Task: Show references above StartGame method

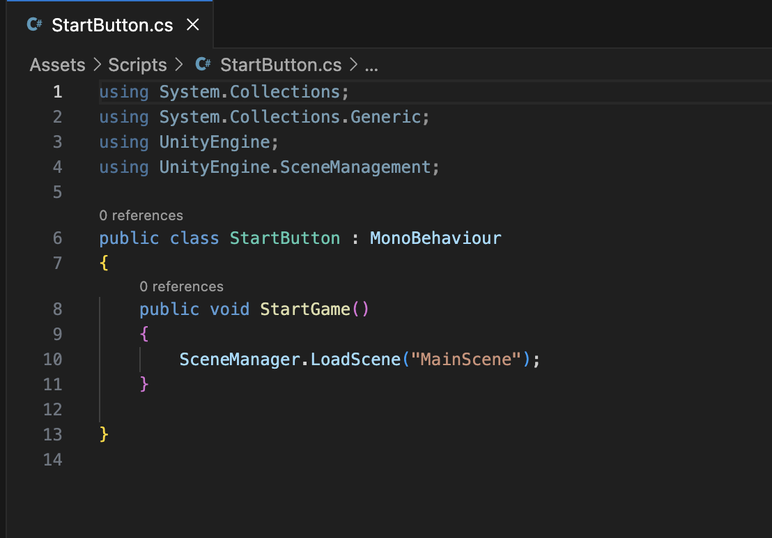Action: pyautogui.click(x=181, y=286)
